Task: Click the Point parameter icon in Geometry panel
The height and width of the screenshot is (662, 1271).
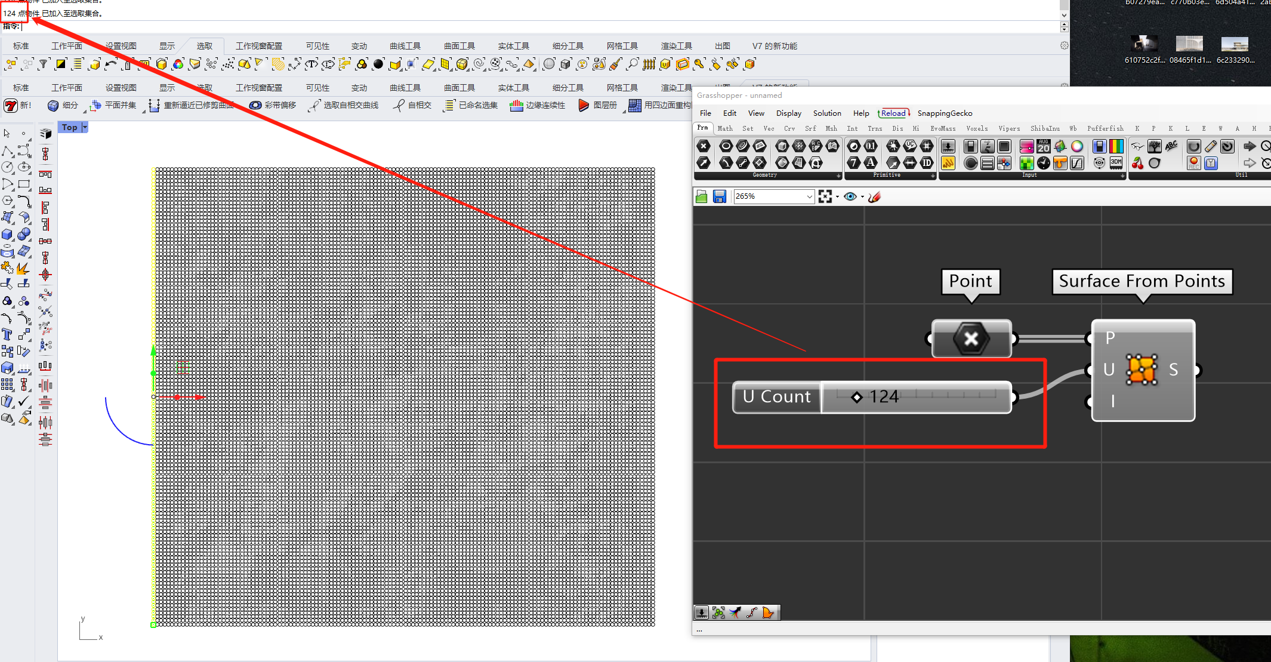Action: coord(704,146)
